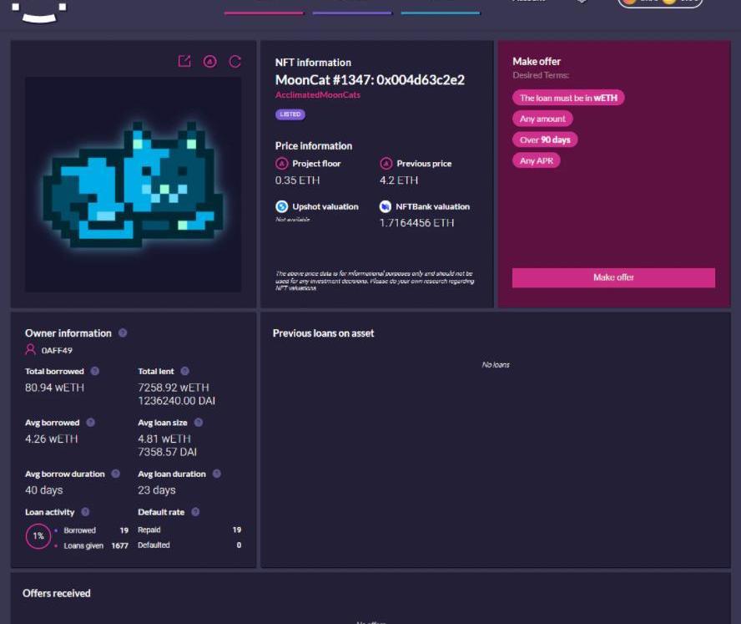Click the help icon beside Loan activity

pos(85,512)
